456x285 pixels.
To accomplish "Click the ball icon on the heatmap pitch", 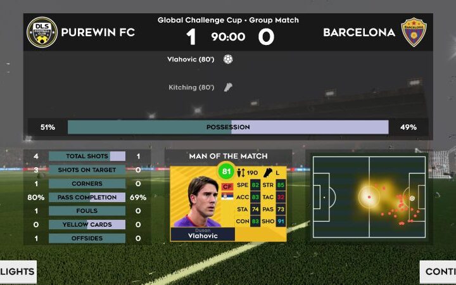I will 412,198.
